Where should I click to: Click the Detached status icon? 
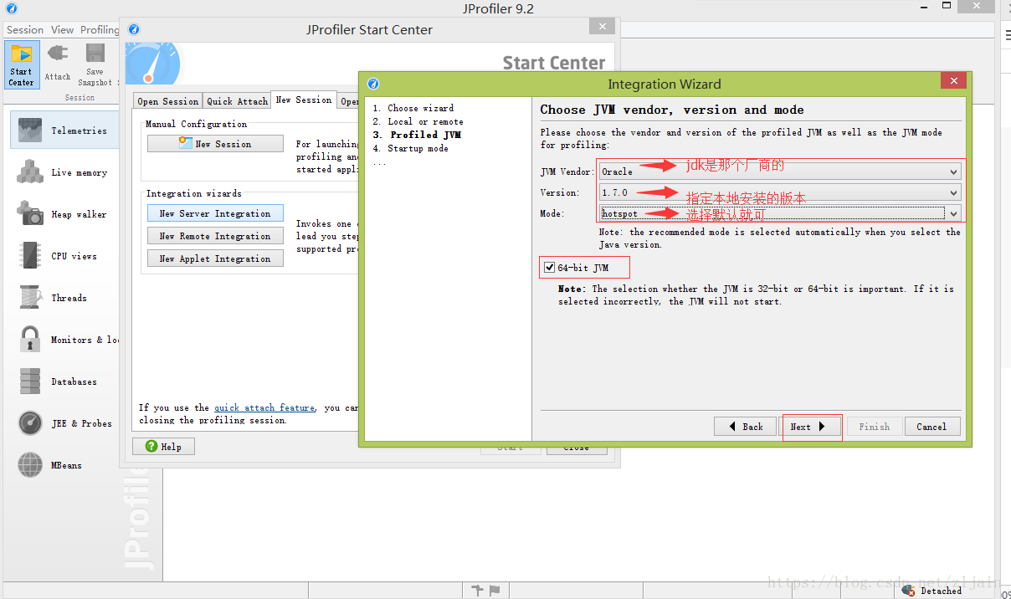coord(908,591)
